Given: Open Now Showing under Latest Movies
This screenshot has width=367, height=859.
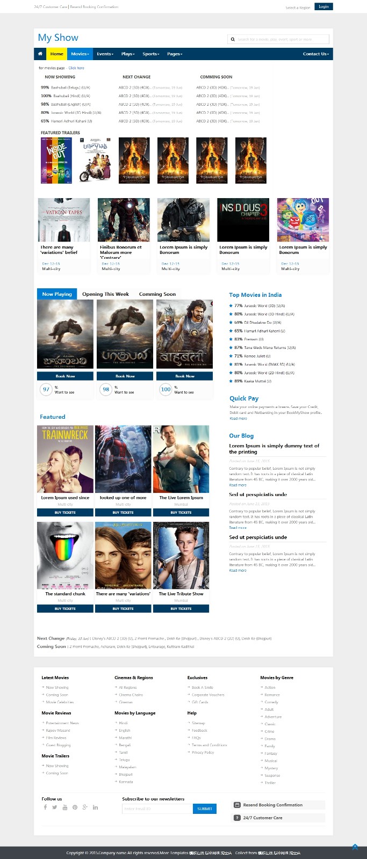Looking at the screenshot, I should click(57, 687).
